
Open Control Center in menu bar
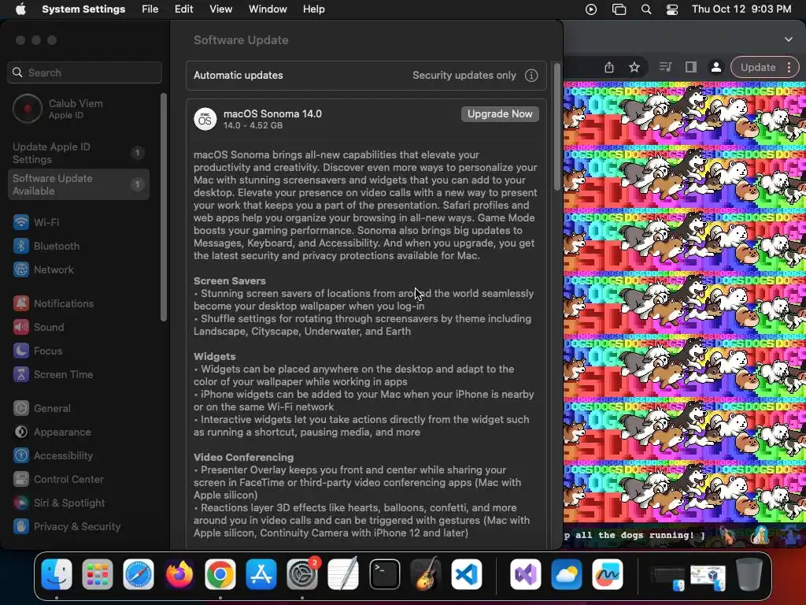tap(672, 9)
